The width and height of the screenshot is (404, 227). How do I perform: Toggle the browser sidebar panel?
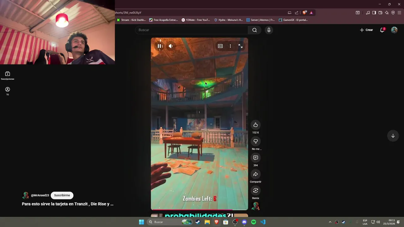click(374, 13)
